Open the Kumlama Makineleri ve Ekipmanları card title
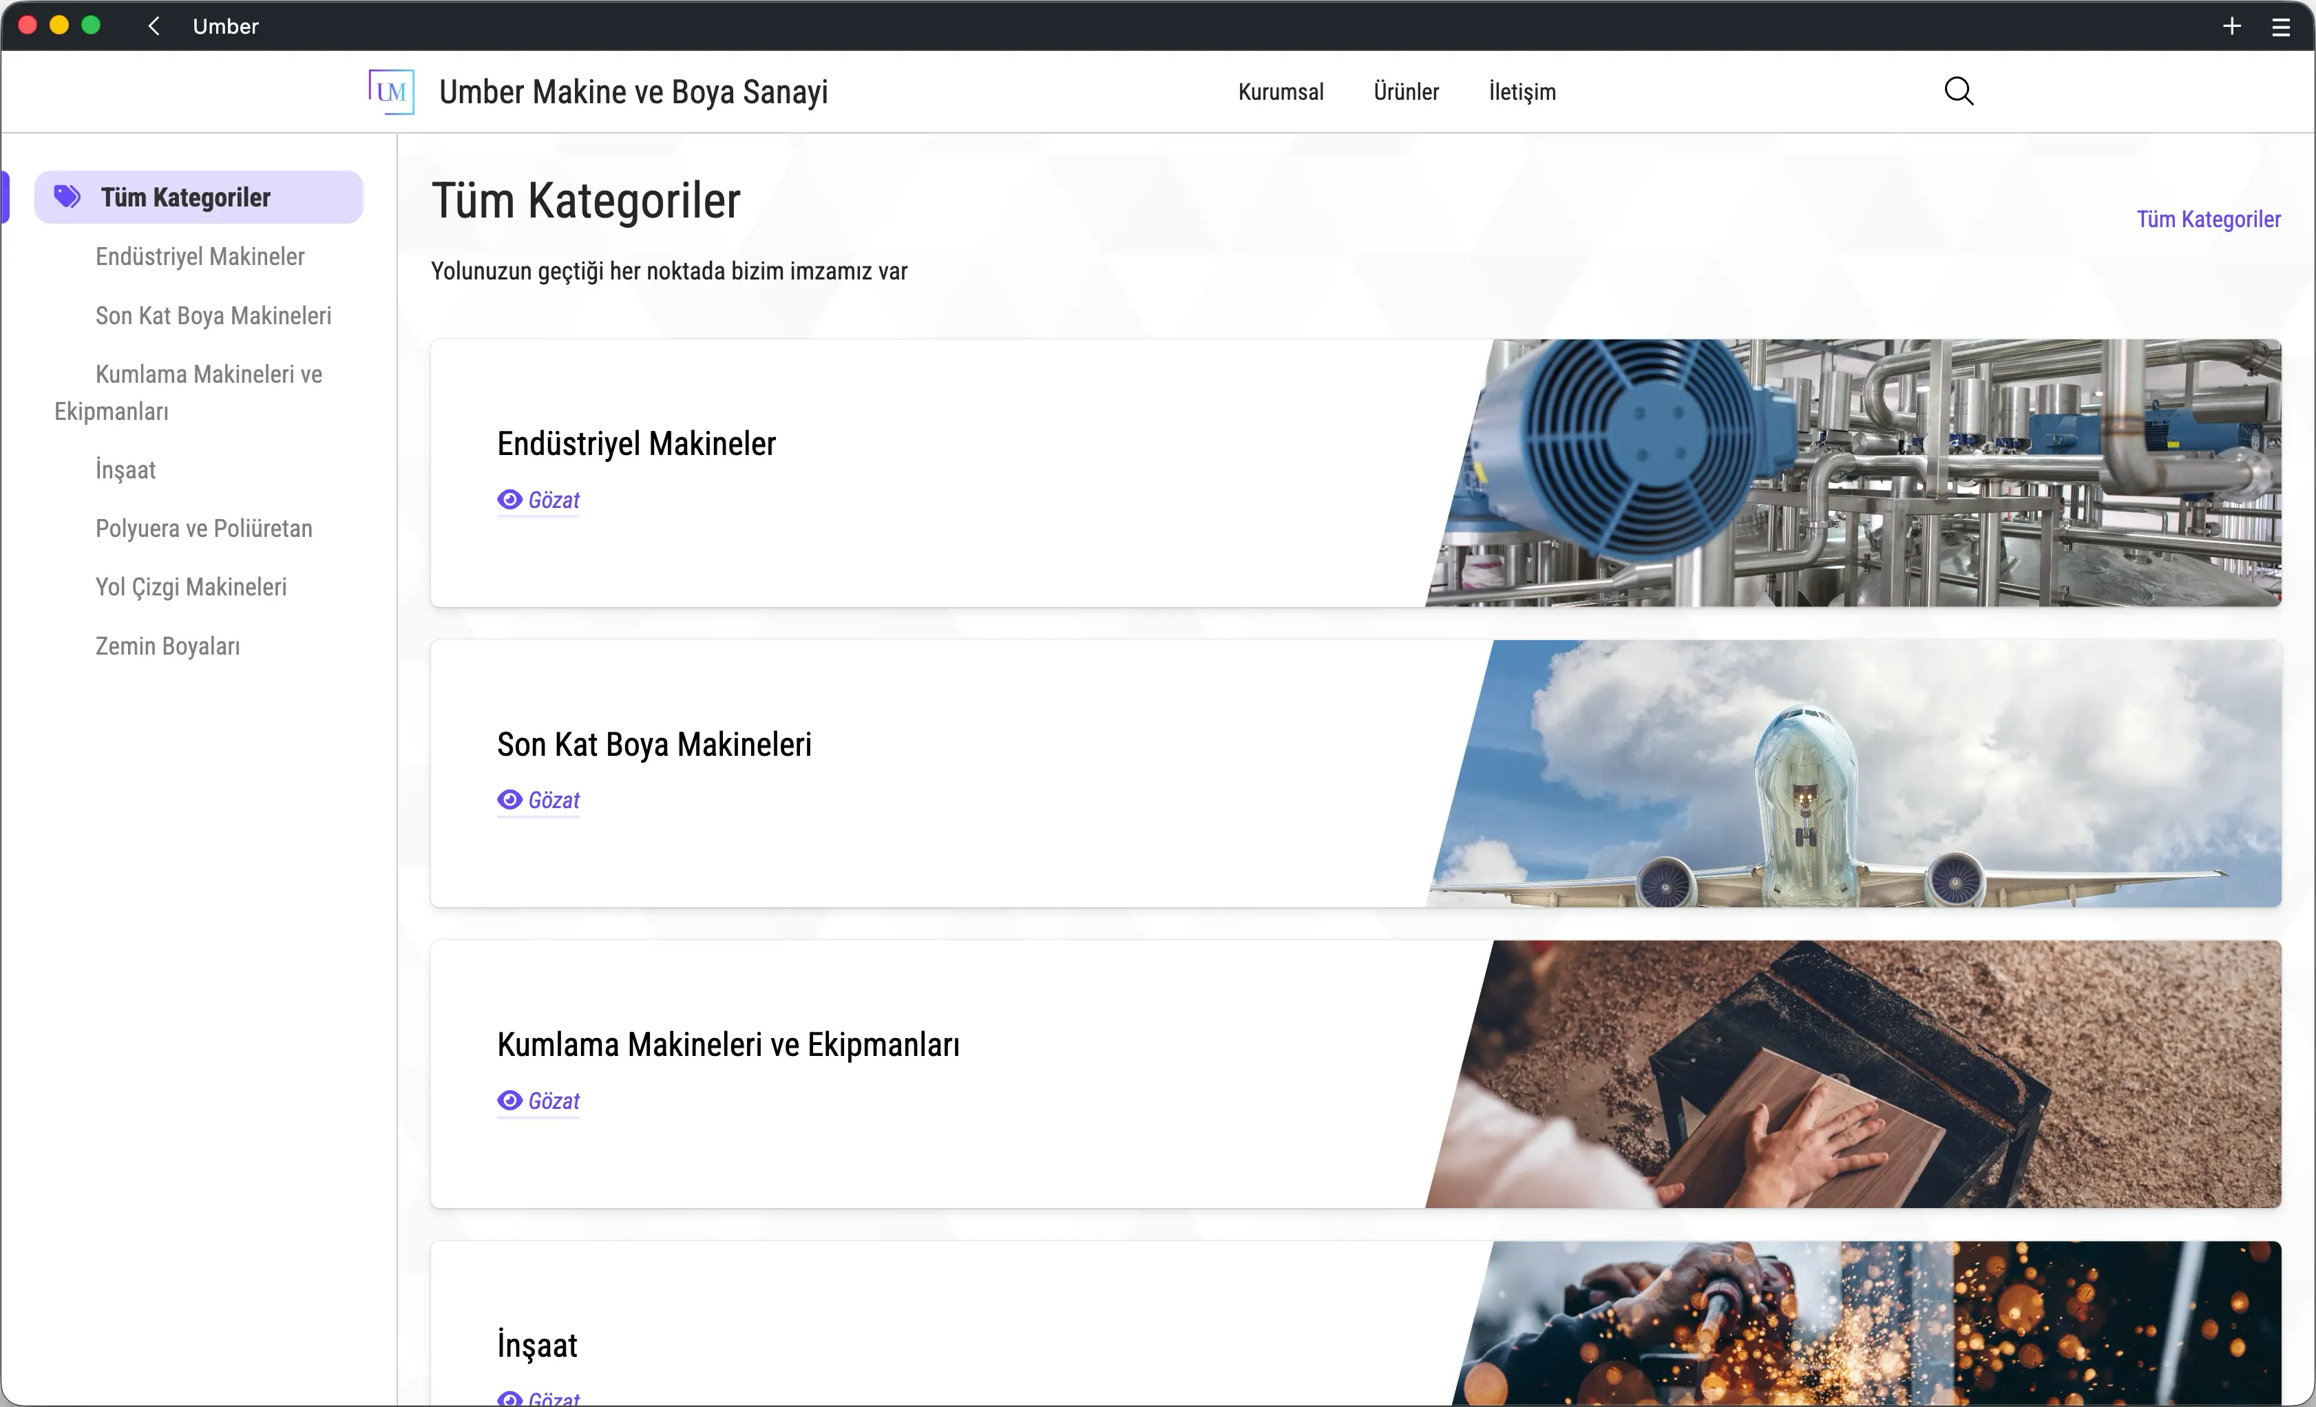2316x1407 pixels. (x=728, y=1045)
